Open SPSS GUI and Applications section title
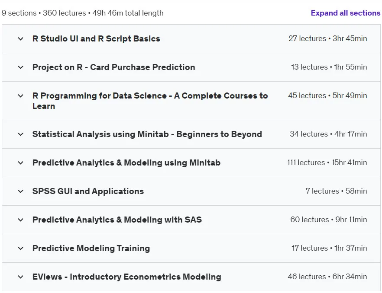This screenshot has height=293, width=382. click(88, 191)
